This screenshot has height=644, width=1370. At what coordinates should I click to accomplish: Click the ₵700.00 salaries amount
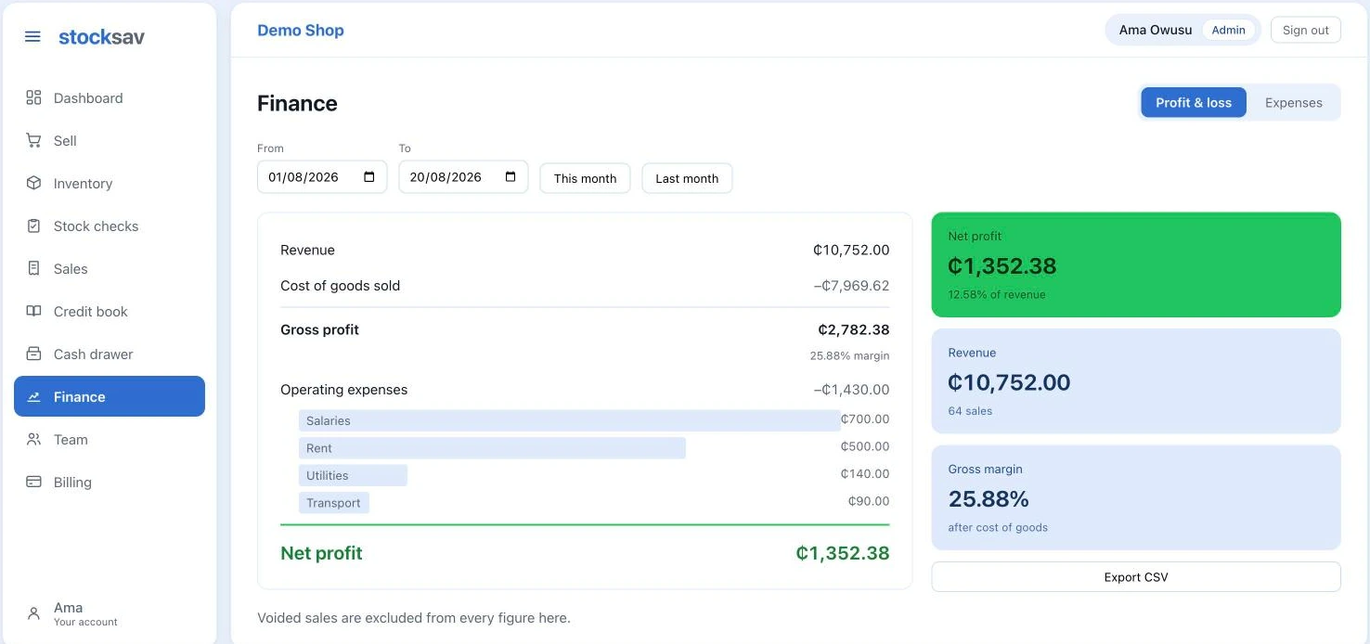click(x=865, y=419)
